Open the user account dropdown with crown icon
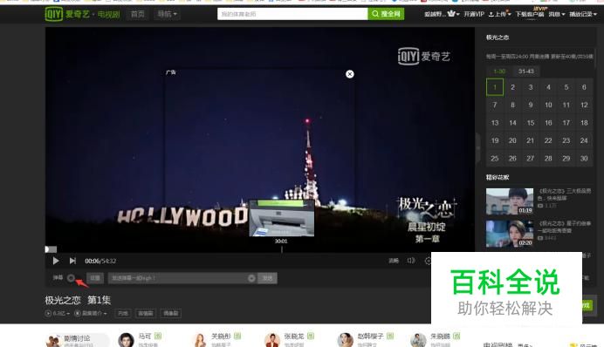 click(x=442, y=14)
